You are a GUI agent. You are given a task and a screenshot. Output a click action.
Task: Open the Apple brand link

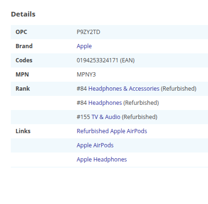coord(84,46)
